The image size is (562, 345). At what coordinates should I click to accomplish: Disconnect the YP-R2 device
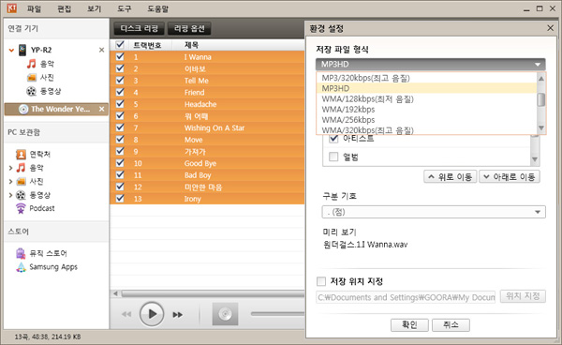102,50
